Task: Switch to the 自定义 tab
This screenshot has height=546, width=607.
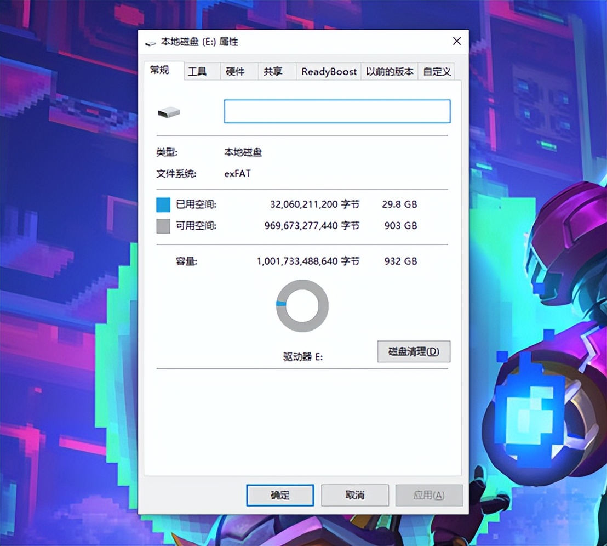Action: (437, 72)
